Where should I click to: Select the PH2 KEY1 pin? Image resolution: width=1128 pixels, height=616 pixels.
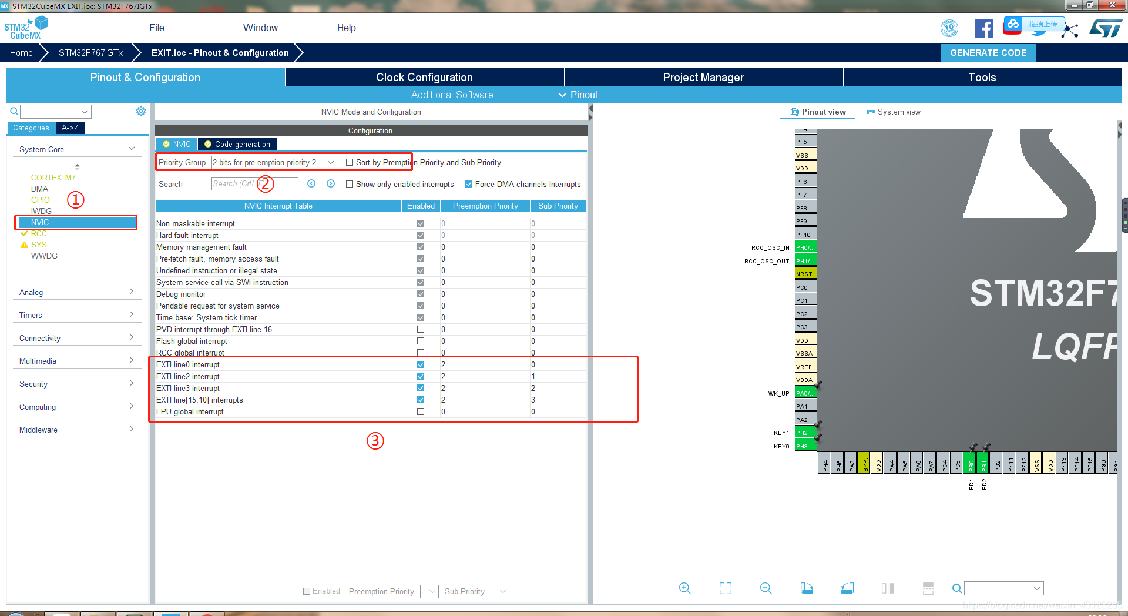(x=805, y=433)
